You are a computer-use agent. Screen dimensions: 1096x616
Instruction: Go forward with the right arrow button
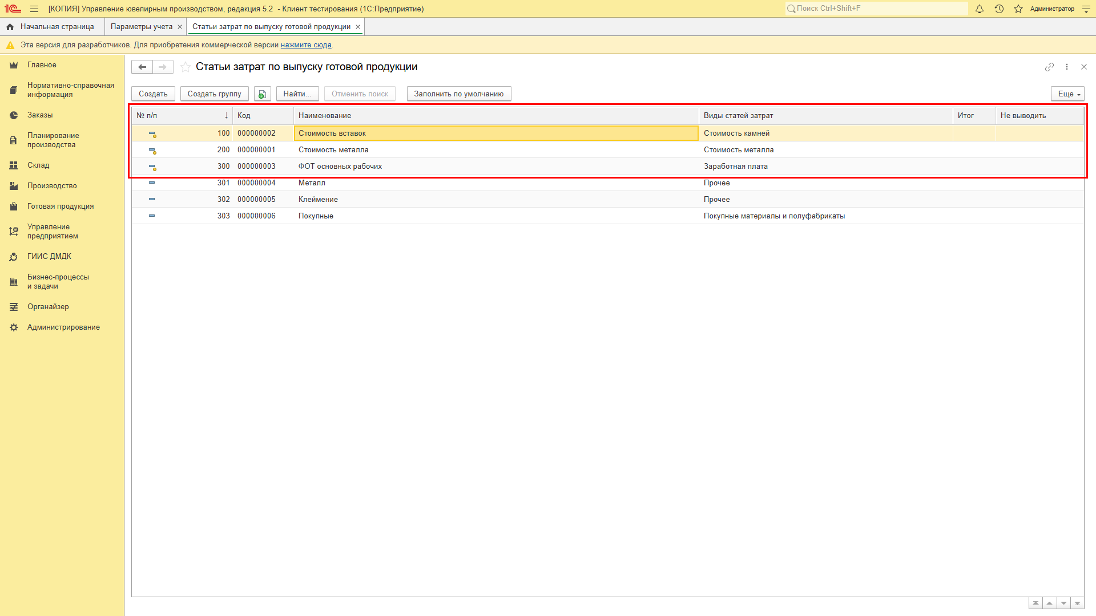[x=163, y=67]
